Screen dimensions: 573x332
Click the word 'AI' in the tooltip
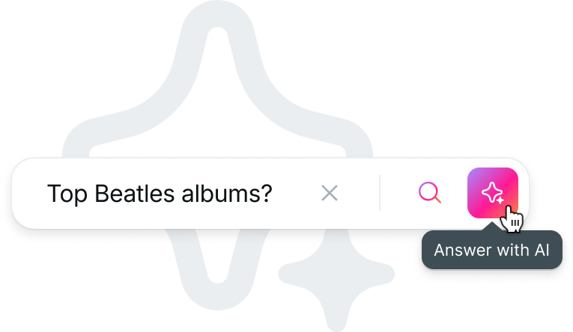point(542,250)
